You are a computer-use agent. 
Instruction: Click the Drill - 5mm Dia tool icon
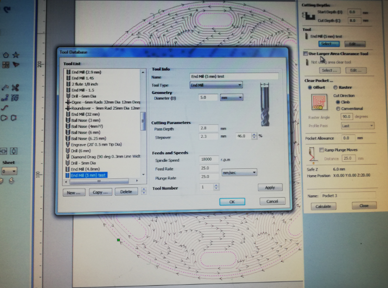click(68, 163)
